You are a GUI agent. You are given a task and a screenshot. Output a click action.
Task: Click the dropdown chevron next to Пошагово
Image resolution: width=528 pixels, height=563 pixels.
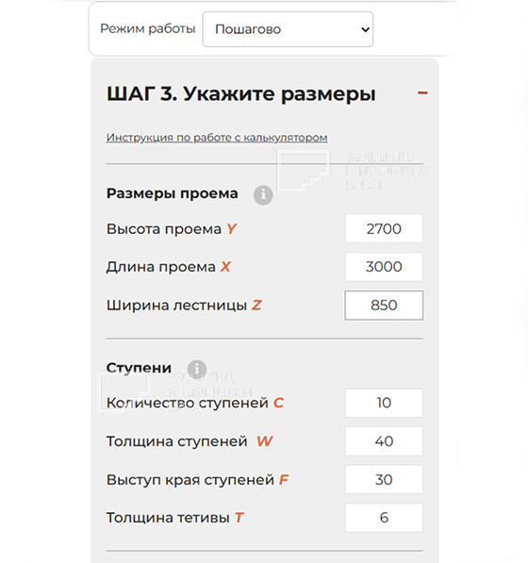coord(365,29)
